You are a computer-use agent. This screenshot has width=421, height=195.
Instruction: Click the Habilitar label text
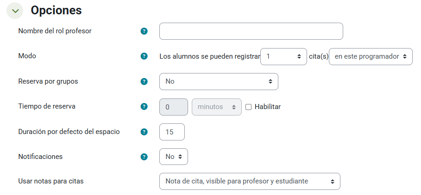pyautogui.click(x=268, y=107)
